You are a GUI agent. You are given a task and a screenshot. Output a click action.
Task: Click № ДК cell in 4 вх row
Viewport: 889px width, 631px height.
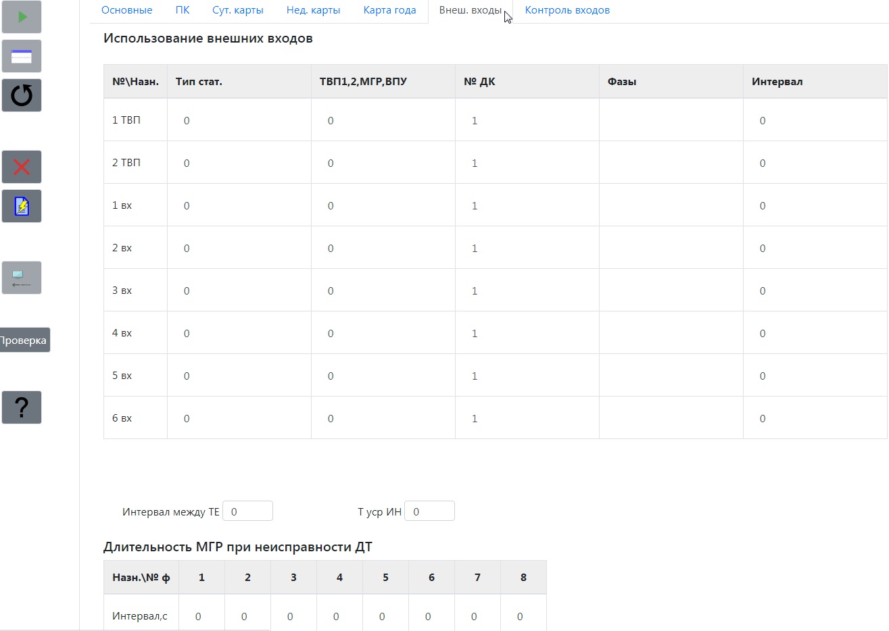click(x=527, y=333)
